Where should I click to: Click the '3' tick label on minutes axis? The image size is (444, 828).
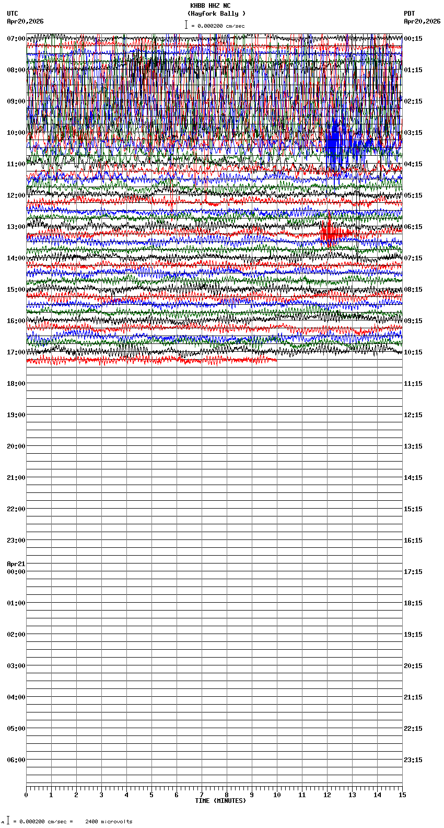[101, 795]
